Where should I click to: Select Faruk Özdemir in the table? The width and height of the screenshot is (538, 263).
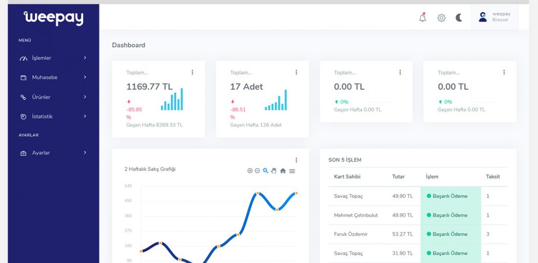point(351,234)
